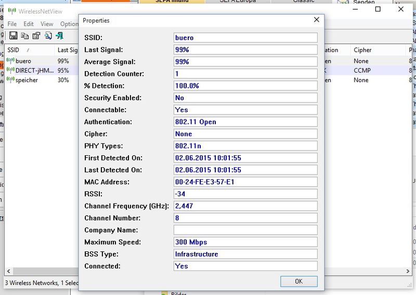The image size is (416, 295).
Task: Click the Authentication field 802.11 Open
Action: [245, 122]
